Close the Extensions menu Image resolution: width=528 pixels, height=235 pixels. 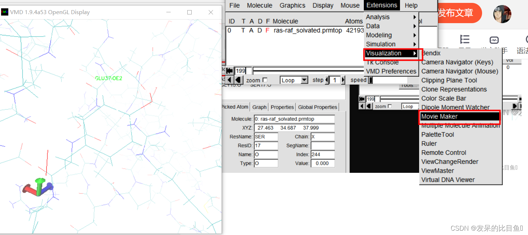coord(382,5)
